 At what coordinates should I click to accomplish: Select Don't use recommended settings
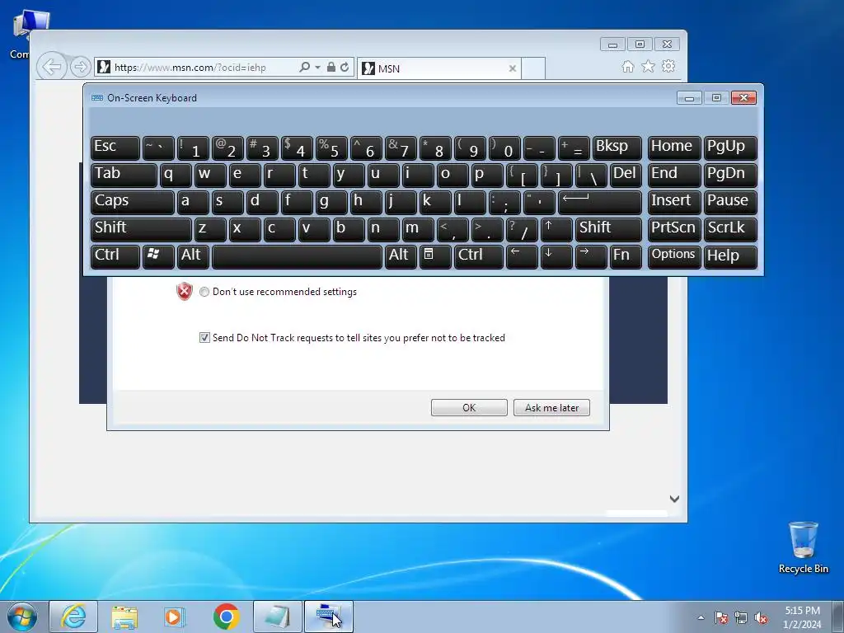204,292
